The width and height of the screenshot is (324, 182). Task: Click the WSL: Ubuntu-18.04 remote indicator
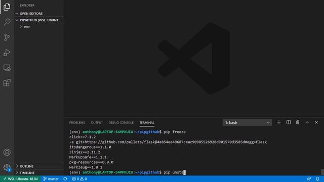coord(20,179)
